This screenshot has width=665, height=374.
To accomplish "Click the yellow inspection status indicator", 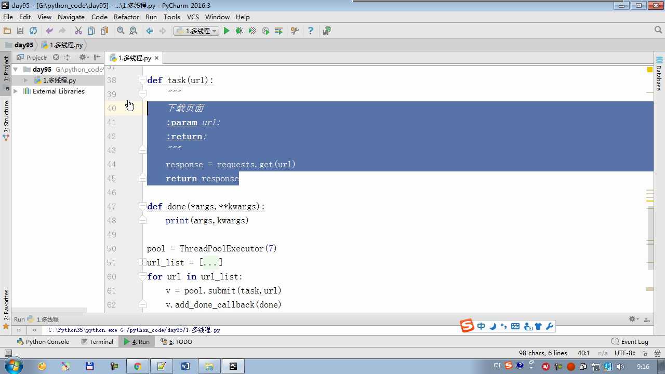I will point(650,70).
